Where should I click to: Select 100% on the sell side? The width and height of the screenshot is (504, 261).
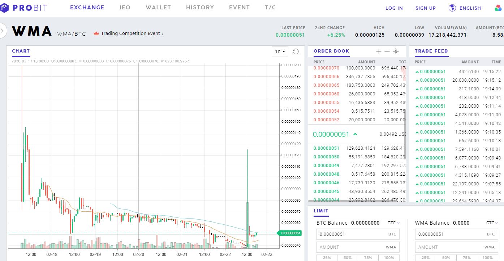pos(487,258)
